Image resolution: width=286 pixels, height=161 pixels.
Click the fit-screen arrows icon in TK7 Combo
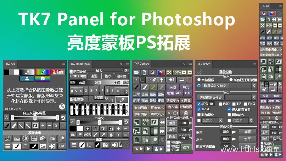pyautogui.click(x=169, y=72)
